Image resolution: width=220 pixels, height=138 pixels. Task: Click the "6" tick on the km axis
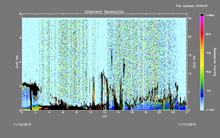[x=20, y=38]
